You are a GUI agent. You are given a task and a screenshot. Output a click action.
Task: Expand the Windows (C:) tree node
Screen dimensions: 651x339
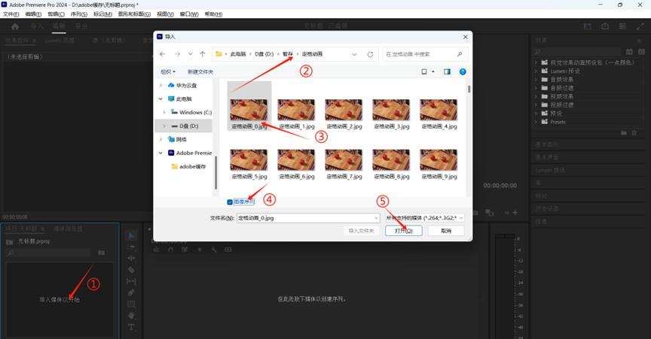[x=164, y=112]
